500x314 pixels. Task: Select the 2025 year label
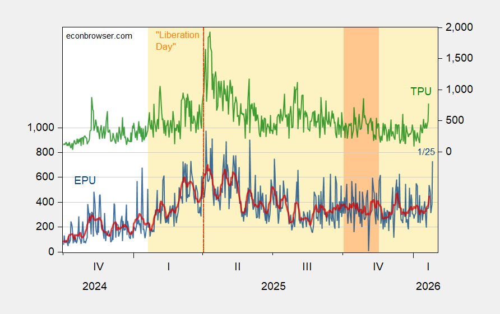coord(273,286)
